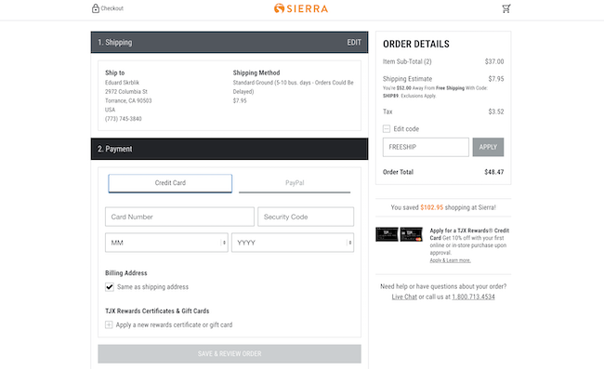
Task: Open Apply & Learn more link
Action: [451, 260]
